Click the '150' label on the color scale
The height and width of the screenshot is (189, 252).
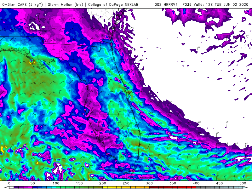(79, 183)
